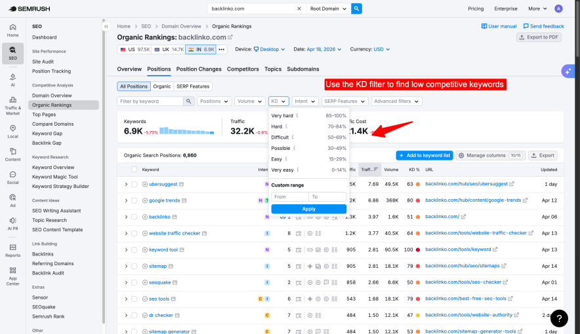This screenshot has height=334, width=580.
Task: Click the Add to keyword list button
Action: pyautogui.click(x=424, y=155)
